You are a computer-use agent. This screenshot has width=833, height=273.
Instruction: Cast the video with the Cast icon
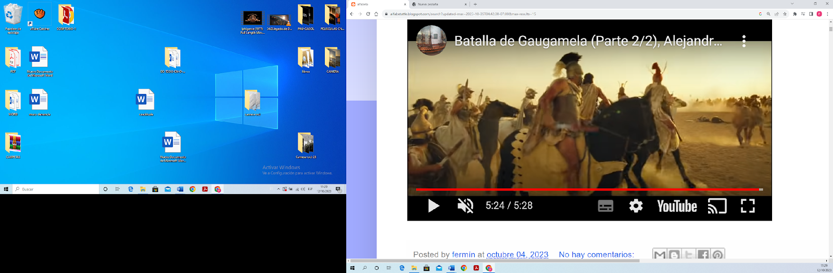point(717,206)
